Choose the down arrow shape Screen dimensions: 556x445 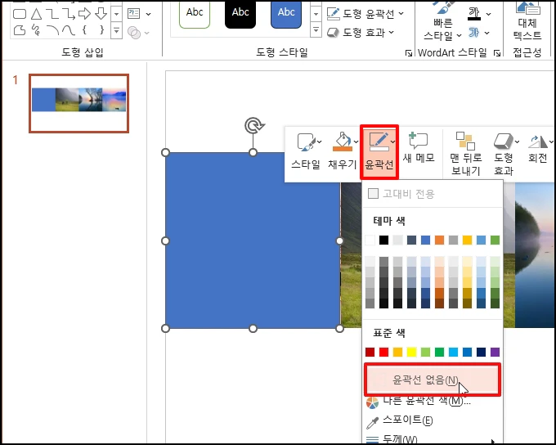(x=101, y=13)
